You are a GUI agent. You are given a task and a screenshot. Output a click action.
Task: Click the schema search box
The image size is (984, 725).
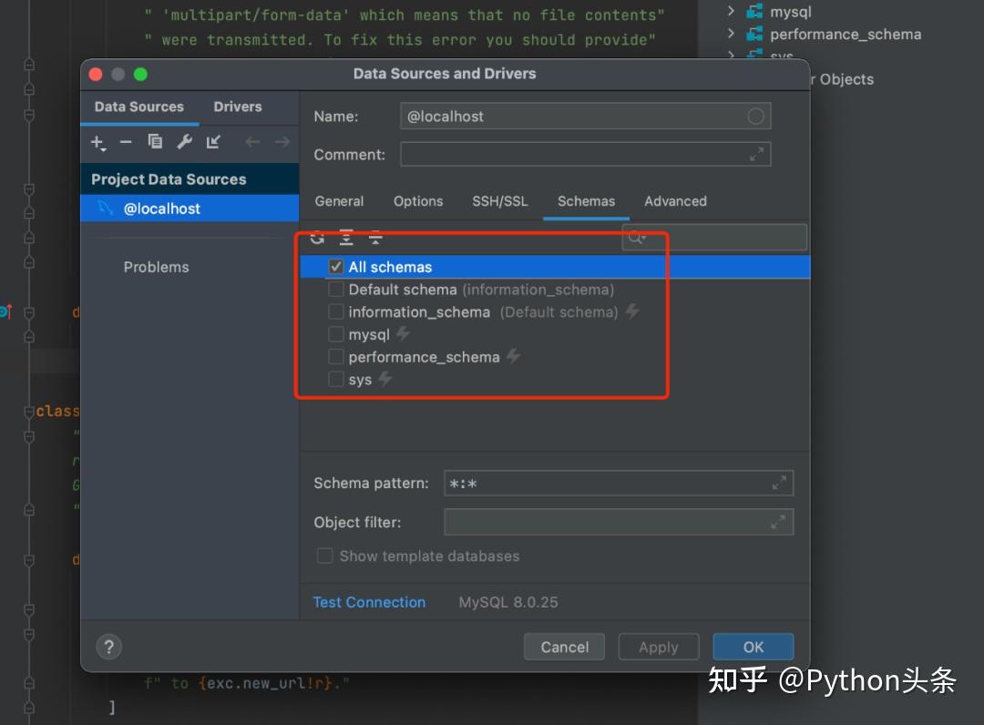tap(714, 238)
